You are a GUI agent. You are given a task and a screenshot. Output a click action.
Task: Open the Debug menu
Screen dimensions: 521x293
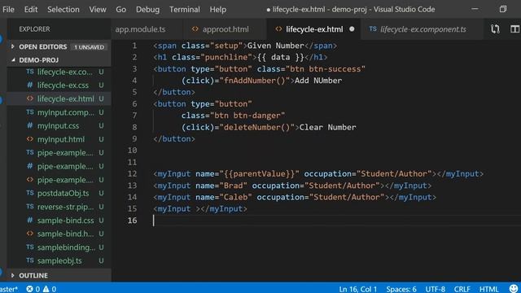(x=147, y=9)
